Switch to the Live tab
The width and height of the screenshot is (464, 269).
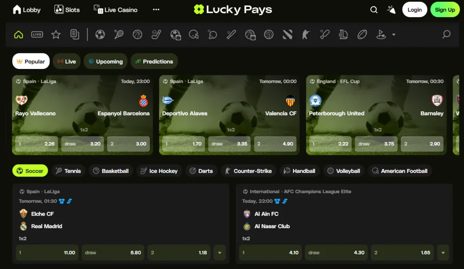point(67,61)
